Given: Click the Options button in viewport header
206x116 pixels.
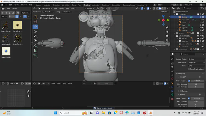Looking at the screenshot, I should [x=165, y=12].
